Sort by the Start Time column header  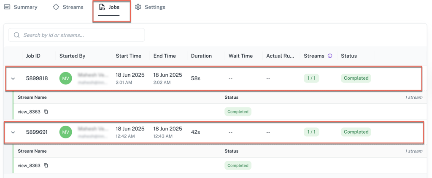click(x=129, y=56)
